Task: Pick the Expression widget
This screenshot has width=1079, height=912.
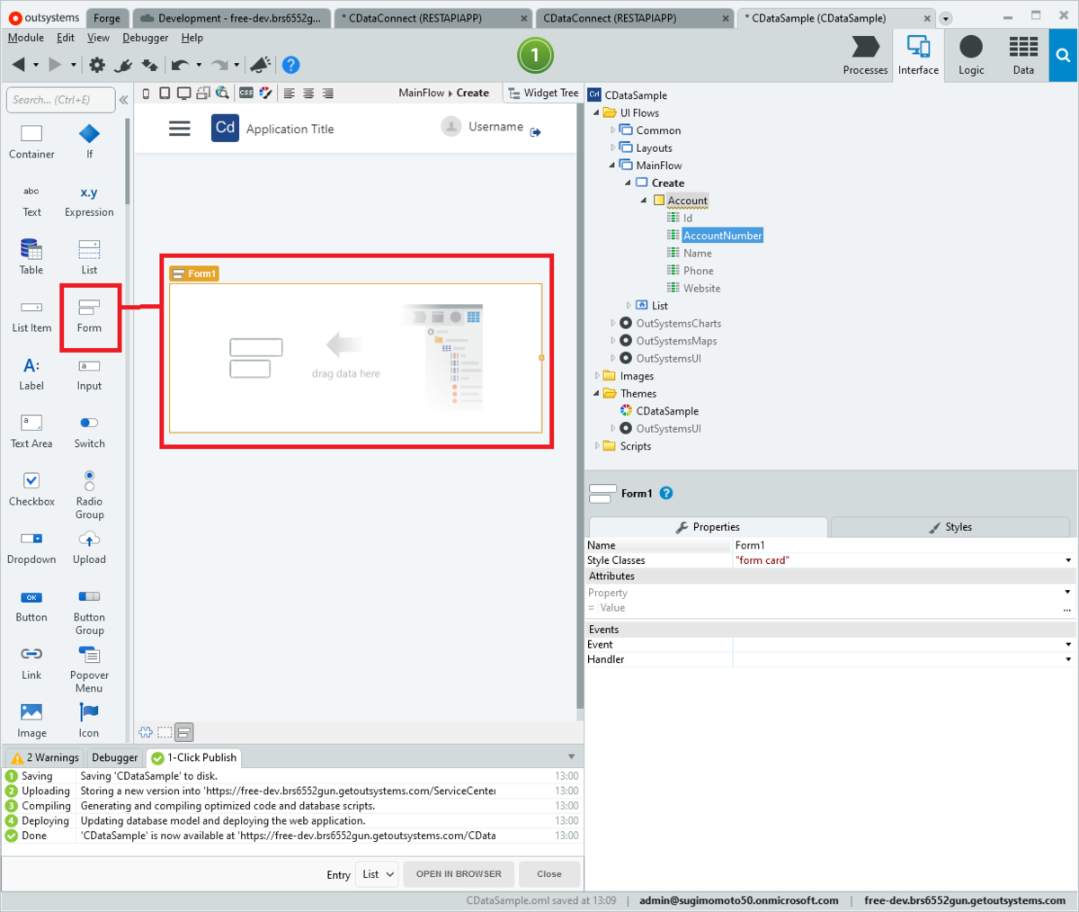Action: pyautogui.click(x=89, y=200)
